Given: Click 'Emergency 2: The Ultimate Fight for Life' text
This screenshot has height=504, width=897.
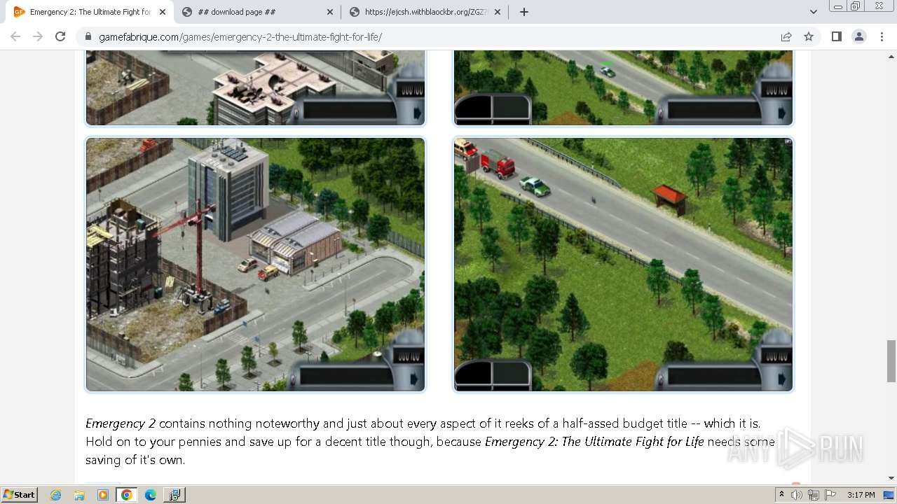Looking at the screenshot, I should (594, 442).
